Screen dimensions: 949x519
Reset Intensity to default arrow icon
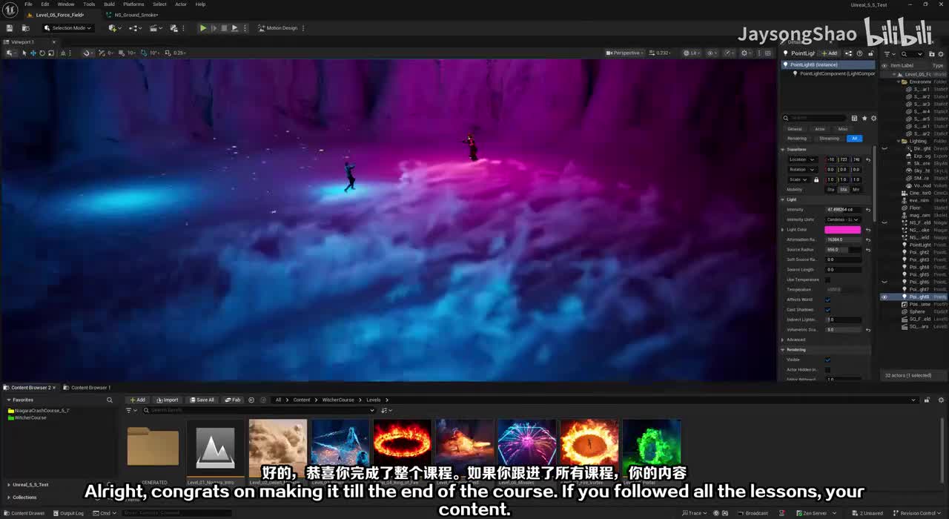click(x=868, y=210)
